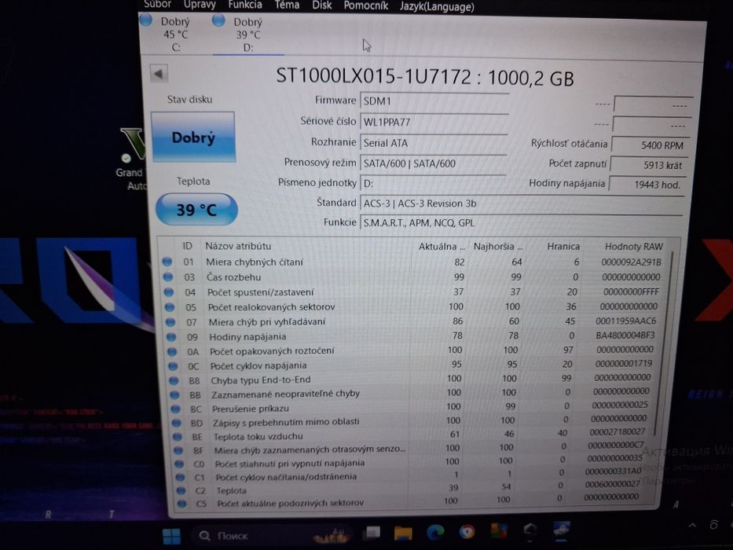Open File Explorer from the taskbar

(x=403, y=533)
